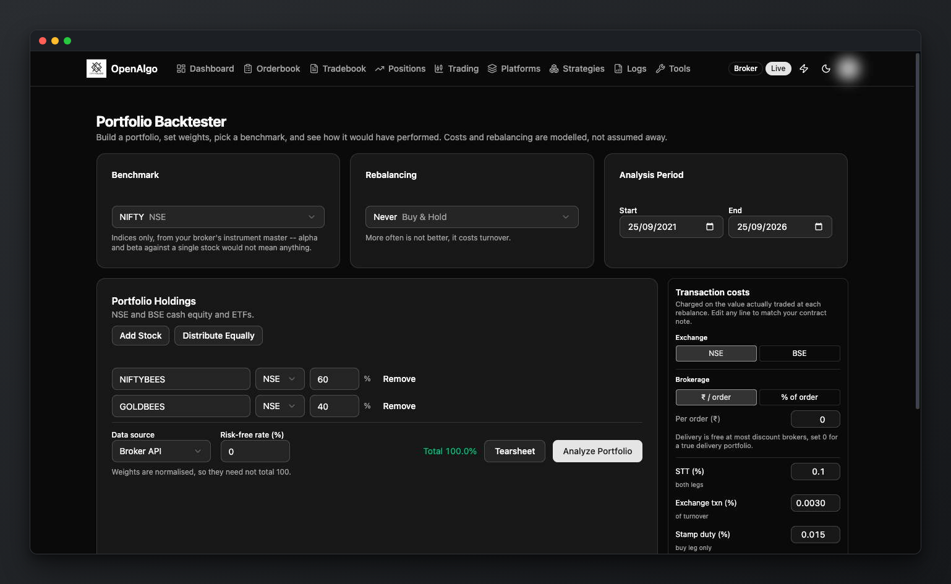Remove the GOLDBEES holding
The image size is (951, 584).
399,406
